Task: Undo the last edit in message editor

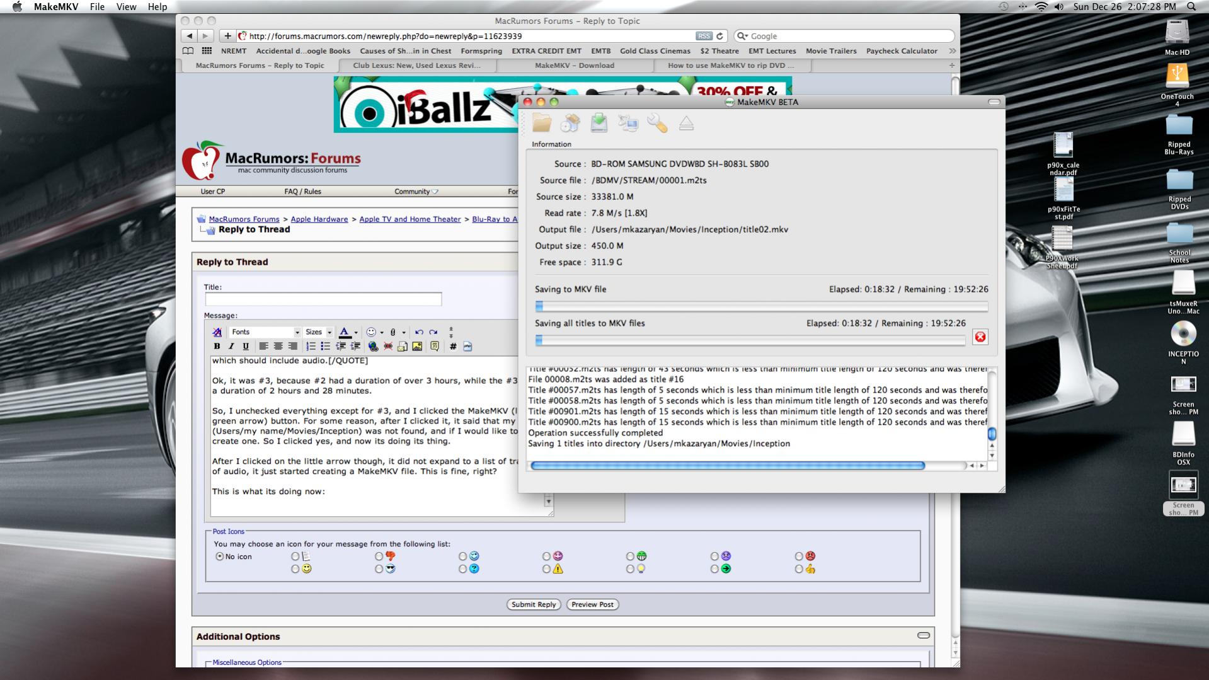Action: coord(419,332)
